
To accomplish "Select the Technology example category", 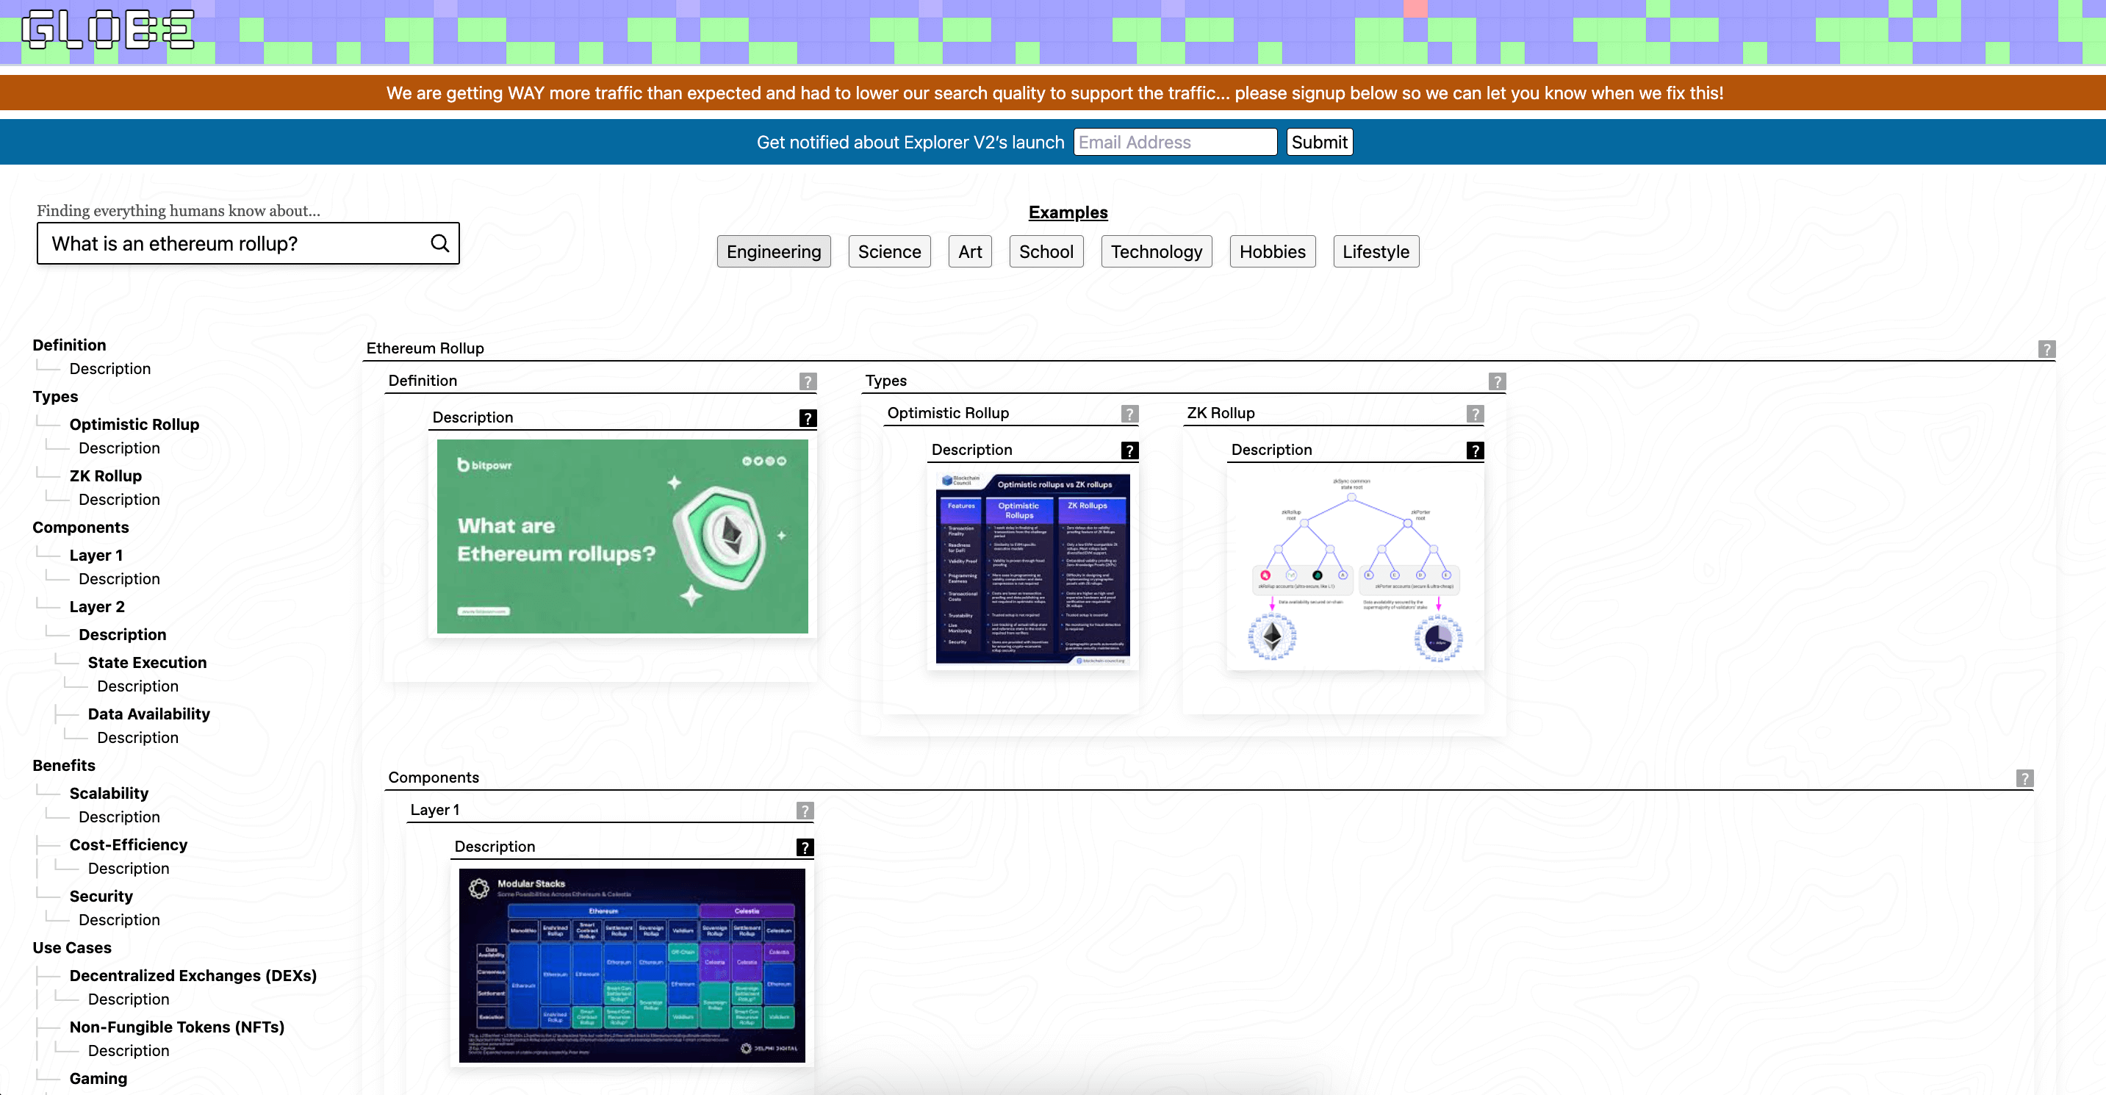I will click(x=1156, y=251).
